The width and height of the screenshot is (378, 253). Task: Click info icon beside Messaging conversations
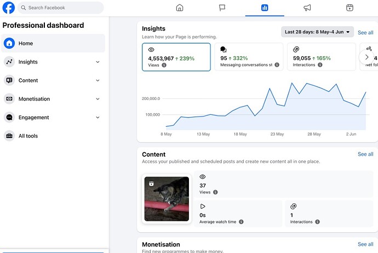coord(277,64)
